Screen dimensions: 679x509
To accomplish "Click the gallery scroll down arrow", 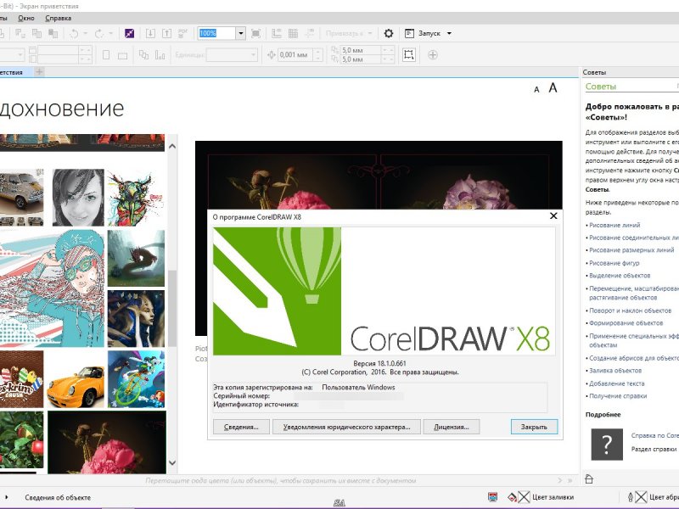I will [172, 462].
